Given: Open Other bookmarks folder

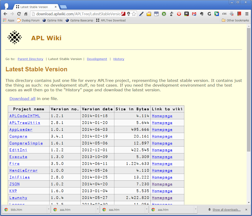Looking at the screenshot, I should [x=235, y=20].
